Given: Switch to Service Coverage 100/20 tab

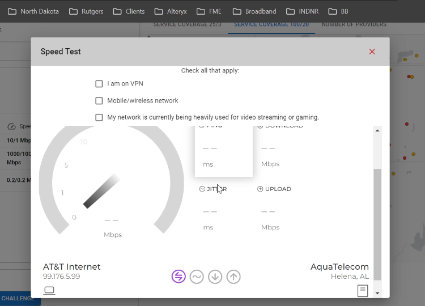Looking at the screenshot, I should (271, 25).
